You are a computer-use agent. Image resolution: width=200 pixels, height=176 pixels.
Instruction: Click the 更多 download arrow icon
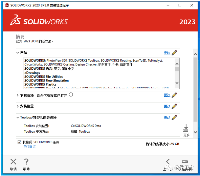pos(186,128)
